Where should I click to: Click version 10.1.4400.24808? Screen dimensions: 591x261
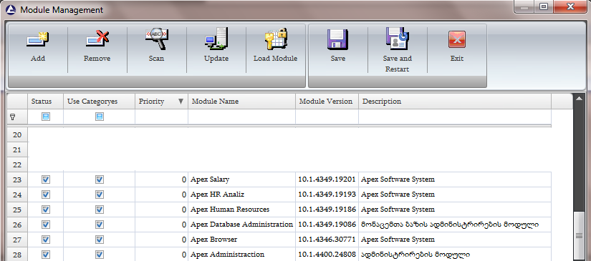pyautogui.click(x=327, y=255)
